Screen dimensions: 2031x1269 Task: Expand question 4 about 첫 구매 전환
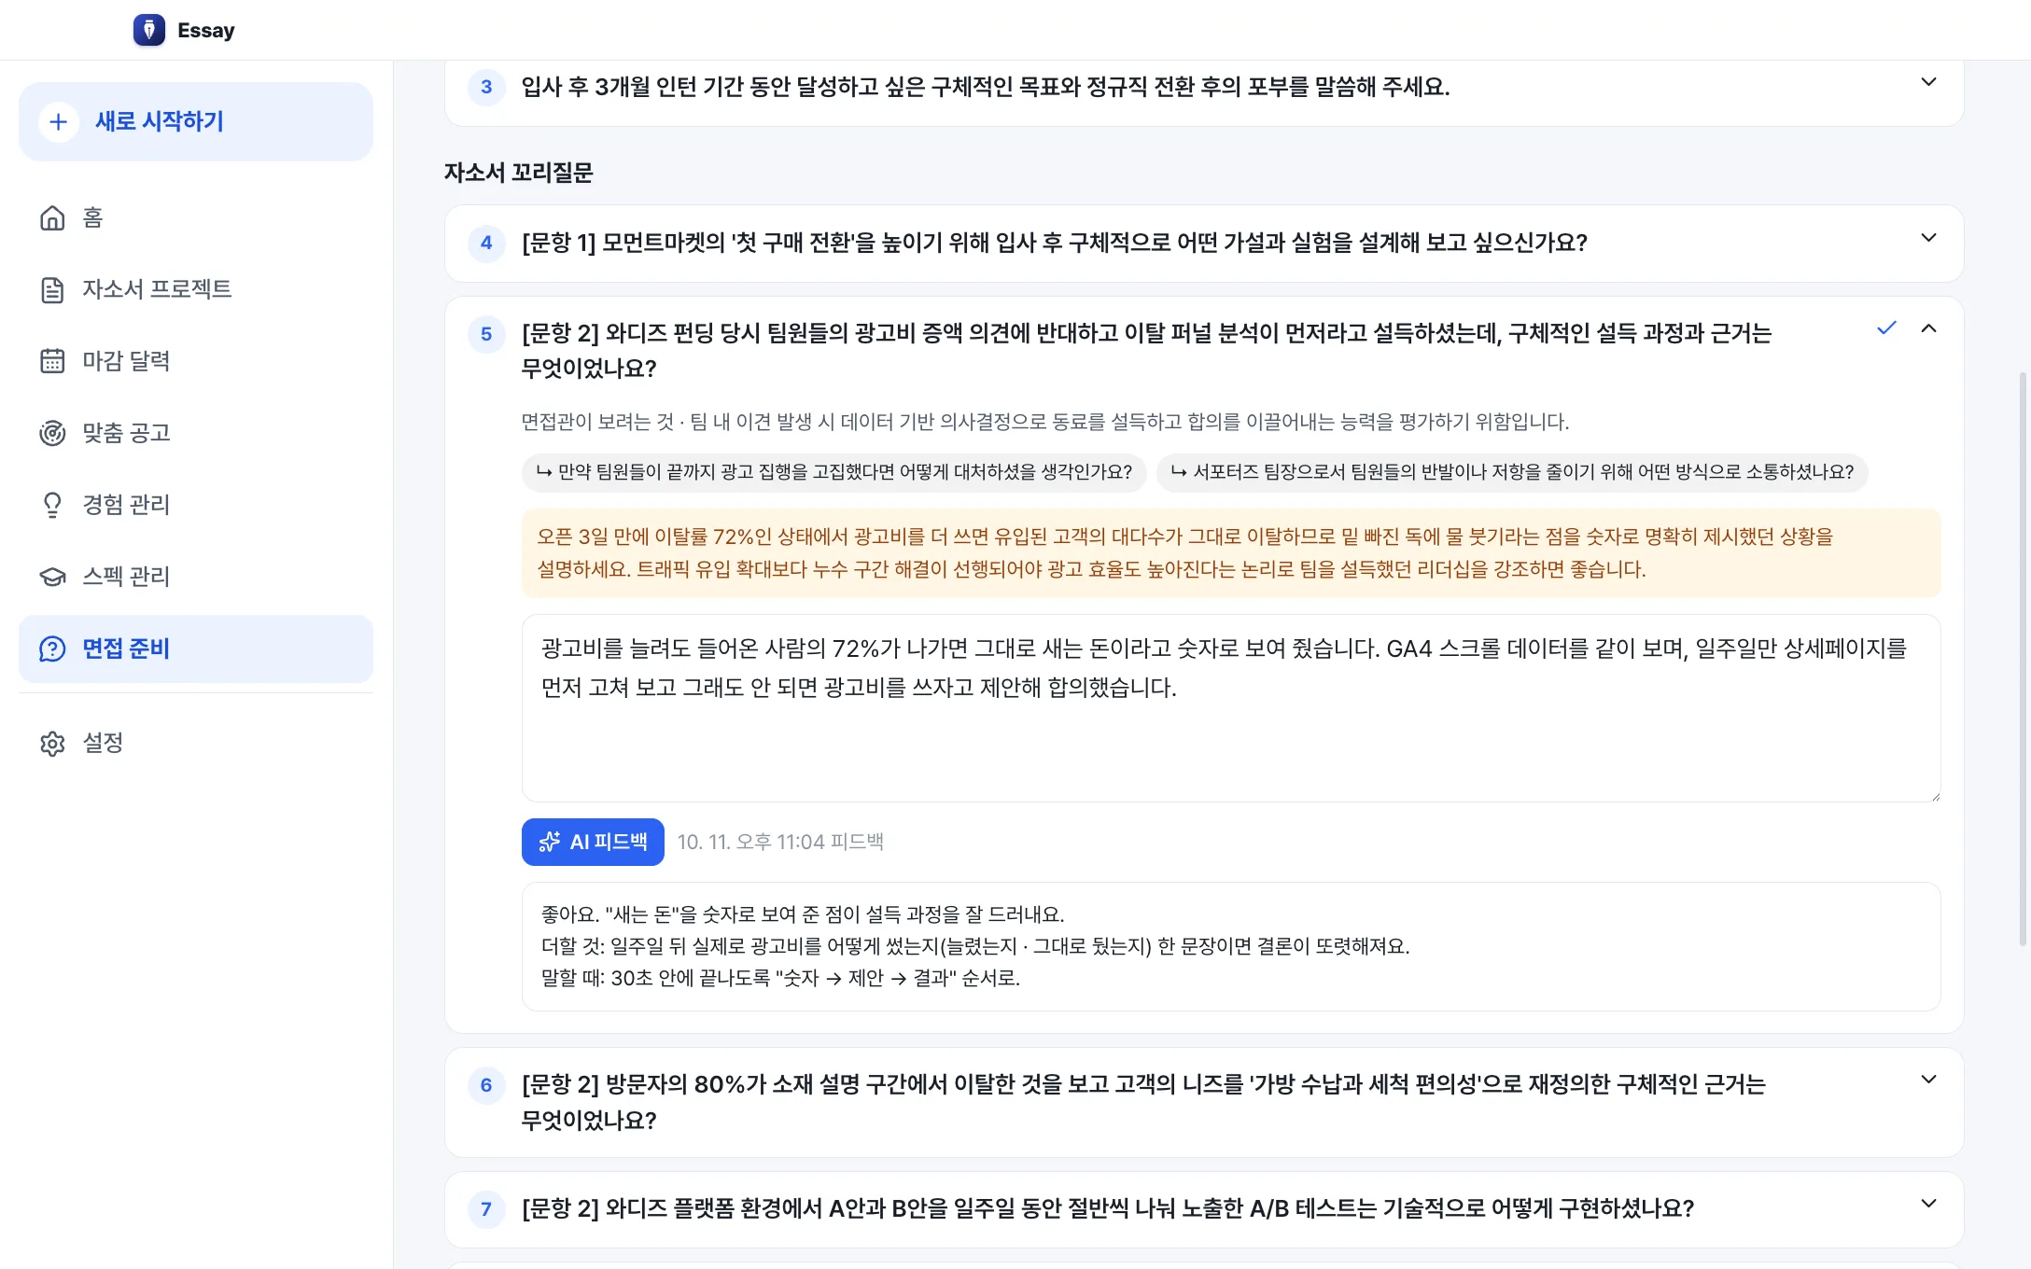[1929, 238]
